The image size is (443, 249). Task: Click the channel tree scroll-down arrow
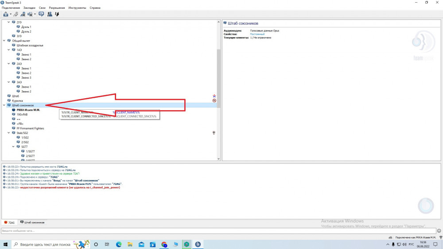pos(218,159)
